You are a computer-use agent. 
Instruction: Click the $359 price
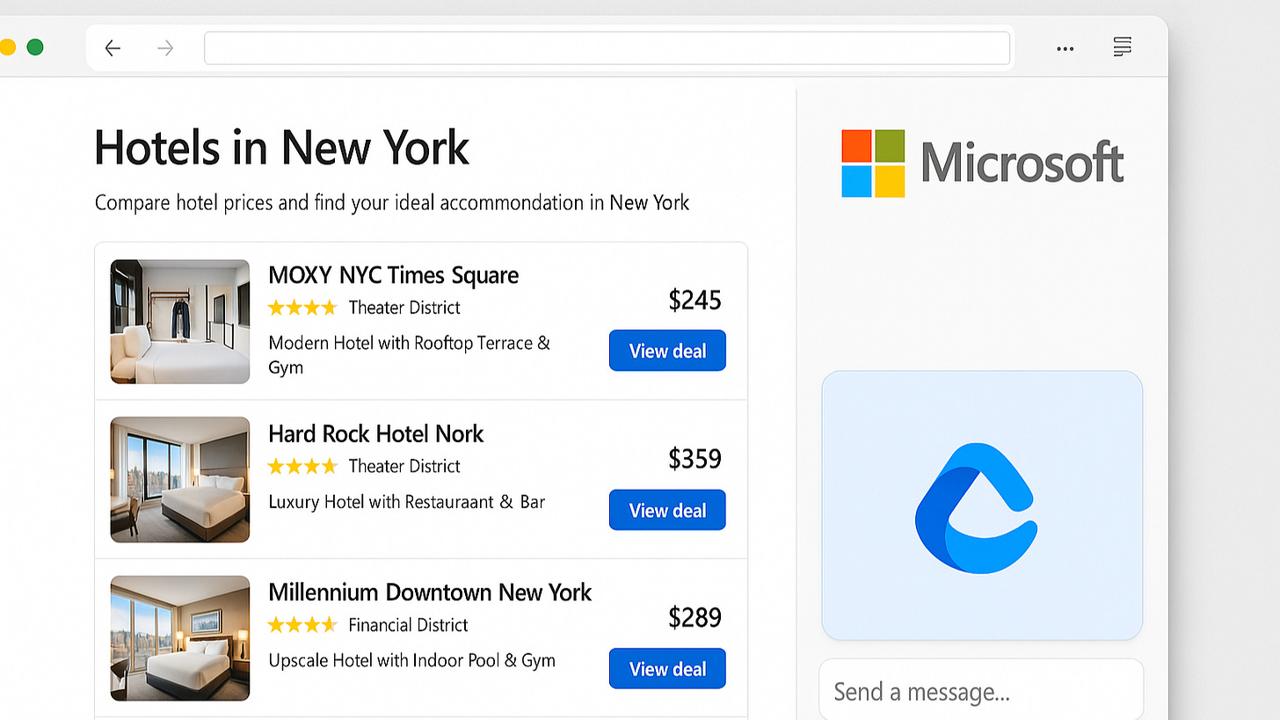click(x=695, y=459)
